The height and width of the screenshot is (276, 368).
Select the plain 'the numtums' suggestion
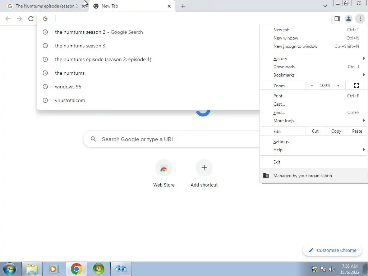148,73
